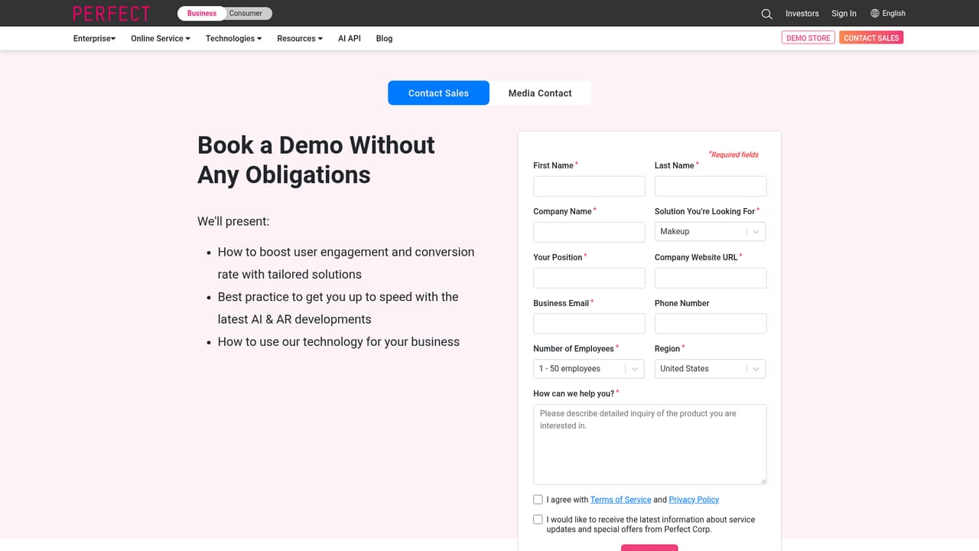Tick the service updates newsletter checkbox
The width and height of the screenshot is (979, 551).
538,520
